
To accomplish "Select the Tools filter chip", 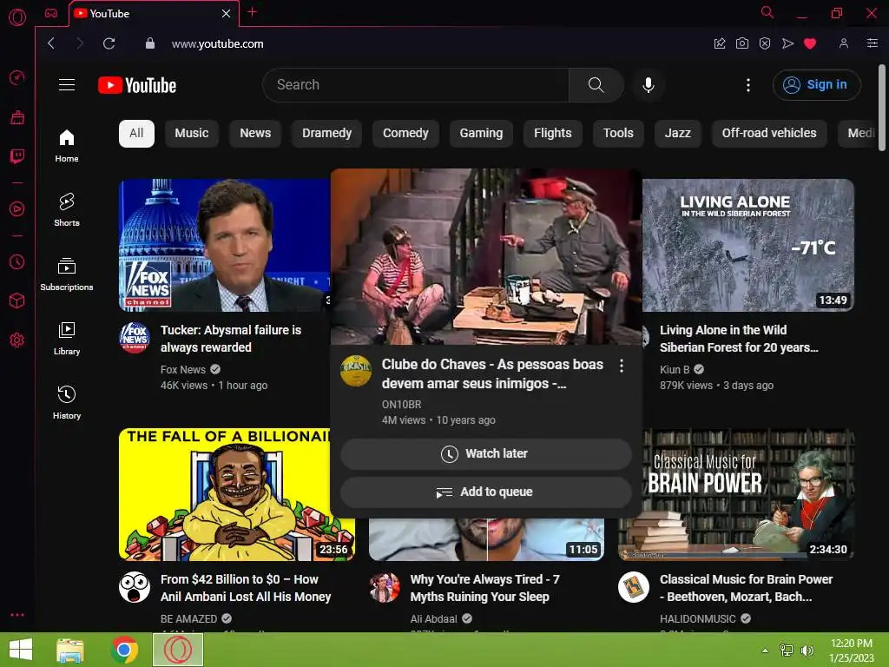I will pos(618,133).
